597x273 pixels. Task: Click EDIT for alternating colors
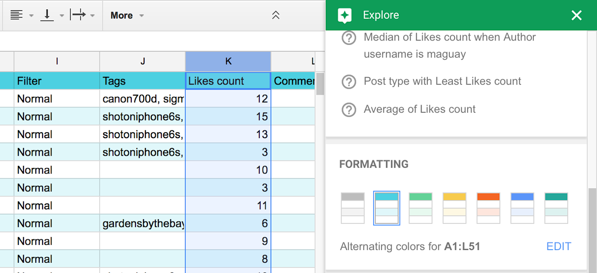[559, 247]
